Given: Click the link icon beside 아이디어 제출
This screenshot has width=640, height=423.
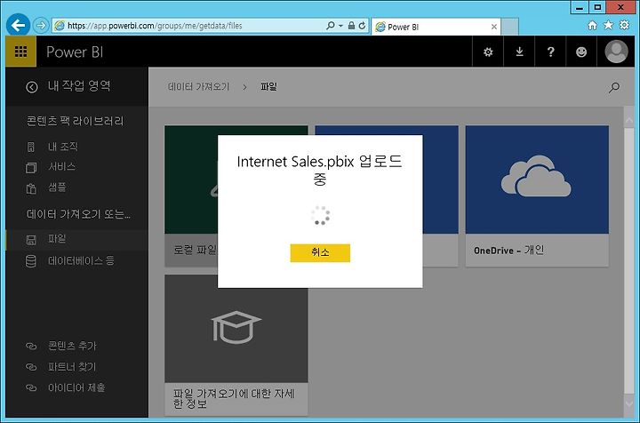Looking at the screenshot, I should 31,388.
